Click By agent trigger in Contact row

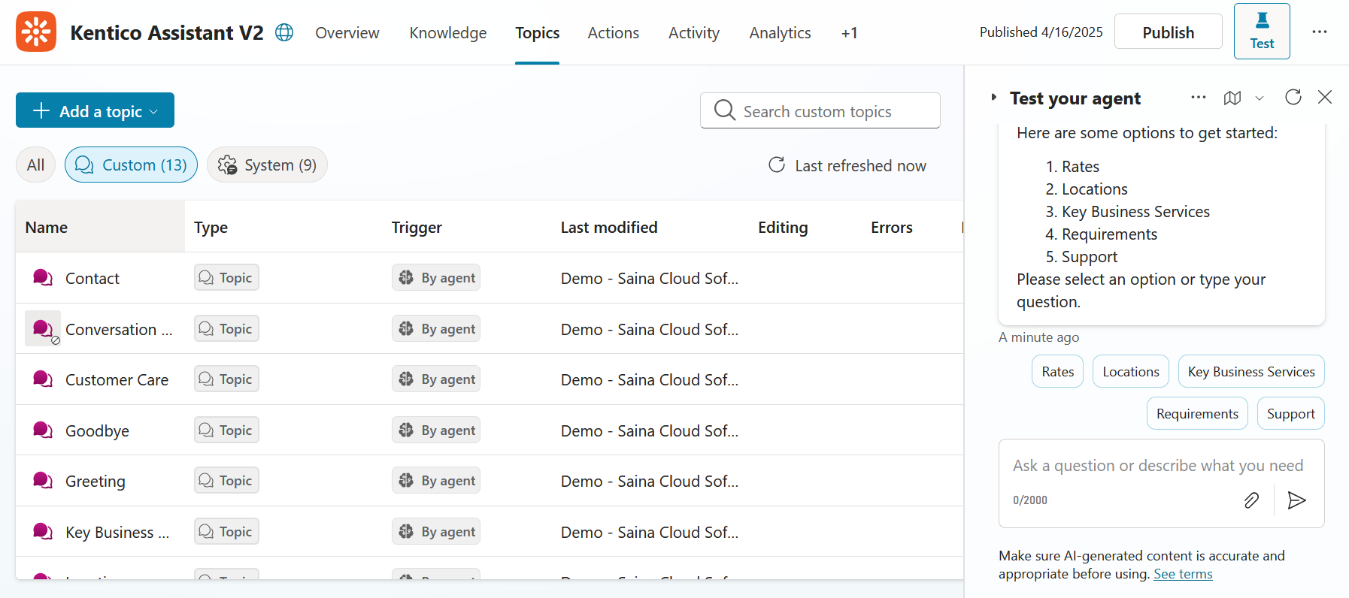(x=436, y=277)
